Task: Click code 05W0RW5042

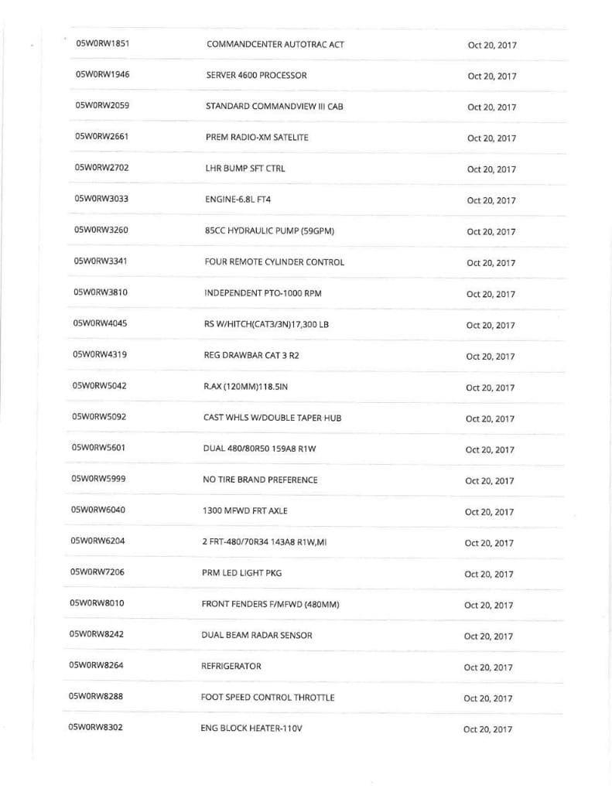Action: point(99,385)
